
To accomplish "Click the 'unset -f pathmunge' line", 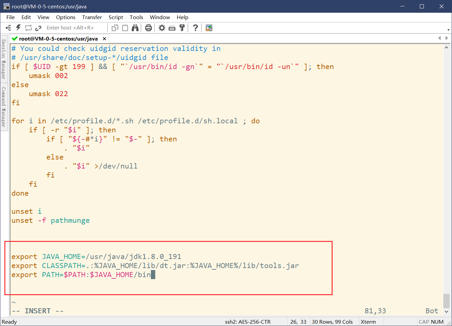I will click(x=51, y=220).
